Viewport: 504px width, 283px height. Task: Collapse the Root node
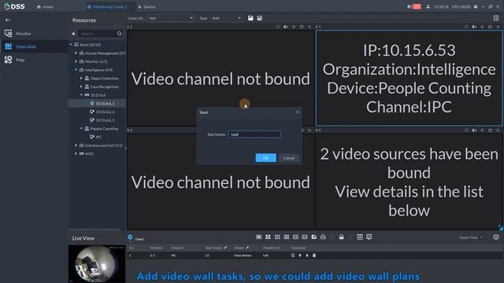click(71, 45)
